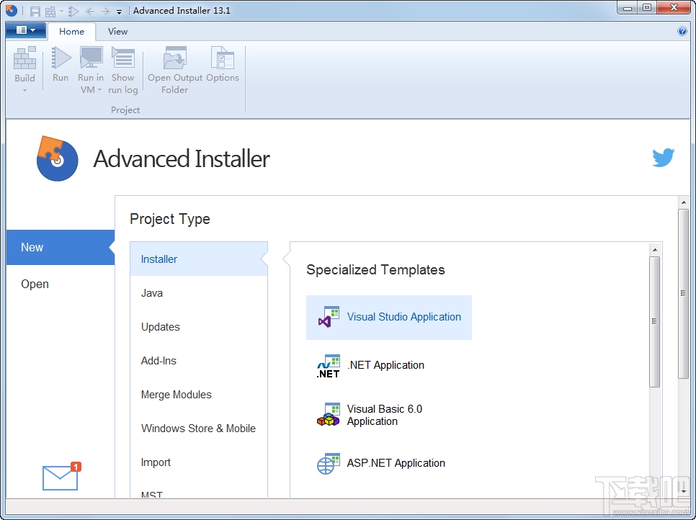Click the Visual Studio template icon
The image size is (696, 520).
coord(329,317)
